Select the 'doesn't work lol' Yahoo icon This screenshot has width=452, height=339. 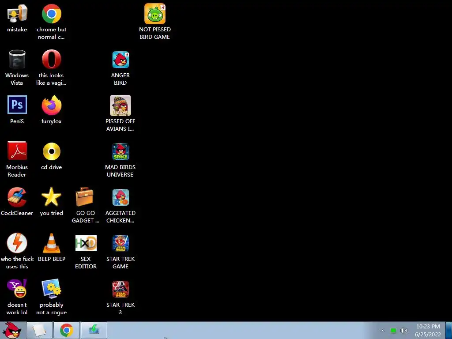tap(17, 289)
